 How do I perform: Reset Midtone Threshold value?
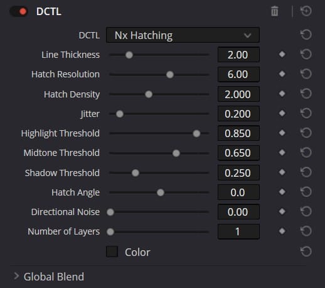(x=306, y=152)
